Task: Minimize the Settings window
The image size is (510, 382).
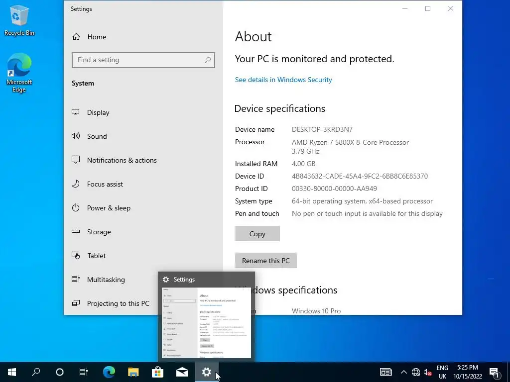Action: click(405, 9)
